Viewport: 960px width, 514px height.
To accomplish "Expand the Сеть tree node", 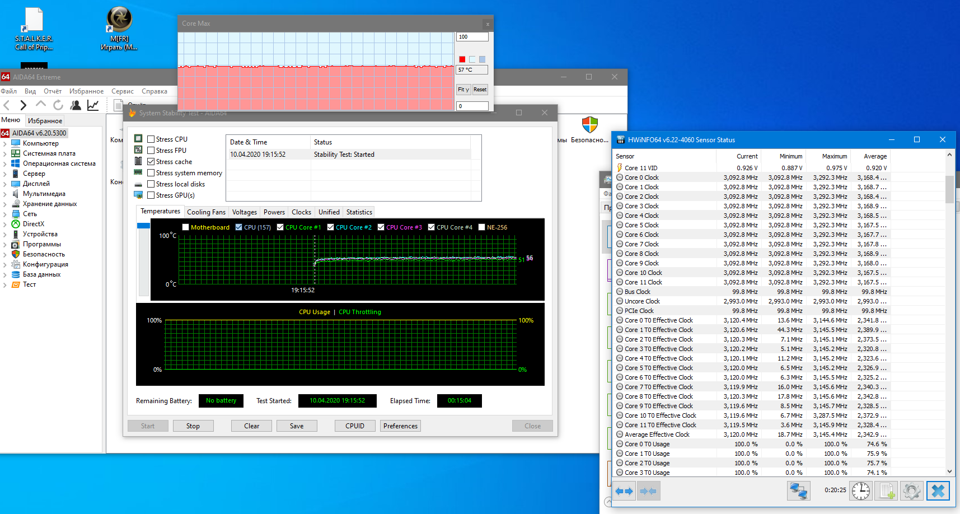I will (5, 214).
